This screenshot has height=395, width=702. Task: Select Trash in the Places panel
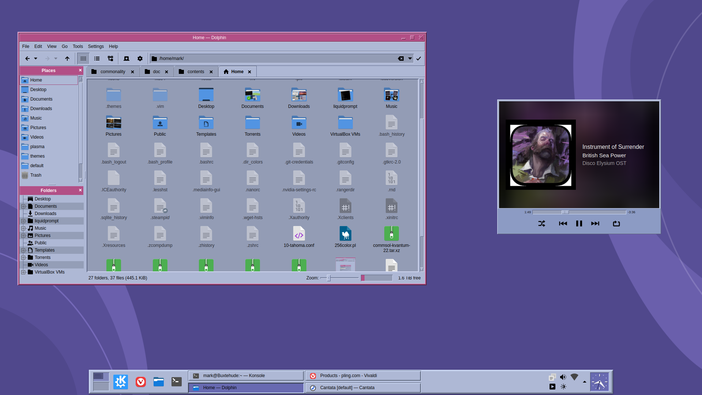tap(49, 175)
